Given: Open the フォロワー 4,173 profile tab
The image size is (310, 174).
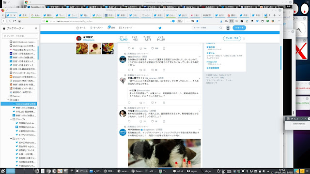Looking at the screenshot, I should point(148,39).
